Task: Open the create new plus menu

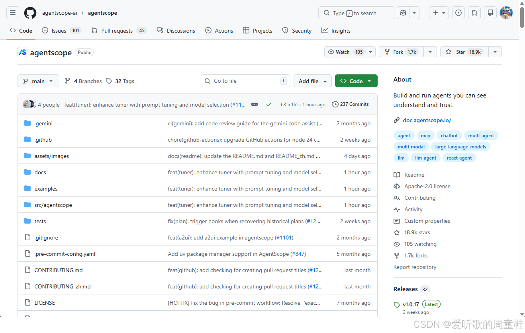Action: (439, 13)
